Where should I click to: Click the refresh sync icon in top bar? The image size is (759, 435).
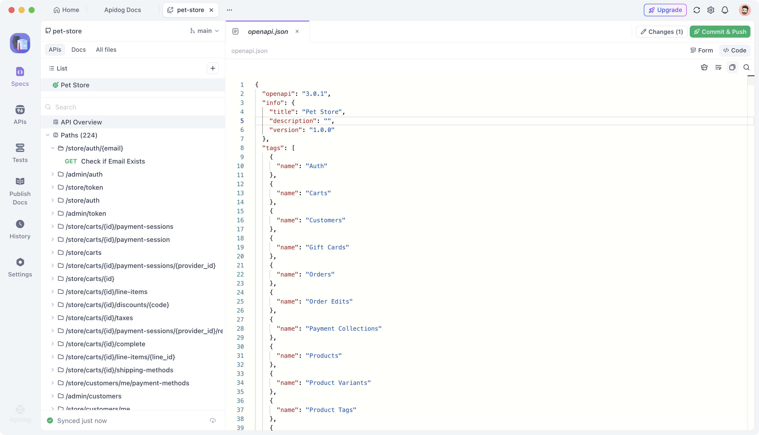tap(697, 10)
